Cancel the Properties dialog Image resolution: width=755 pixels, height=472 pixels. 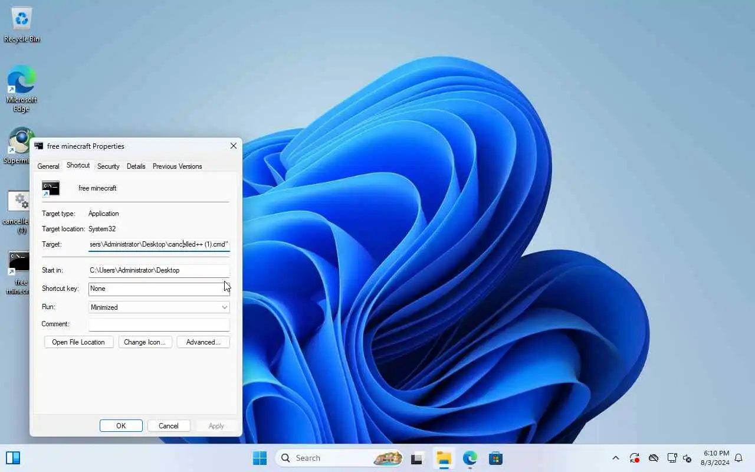[x=168, y=426]
